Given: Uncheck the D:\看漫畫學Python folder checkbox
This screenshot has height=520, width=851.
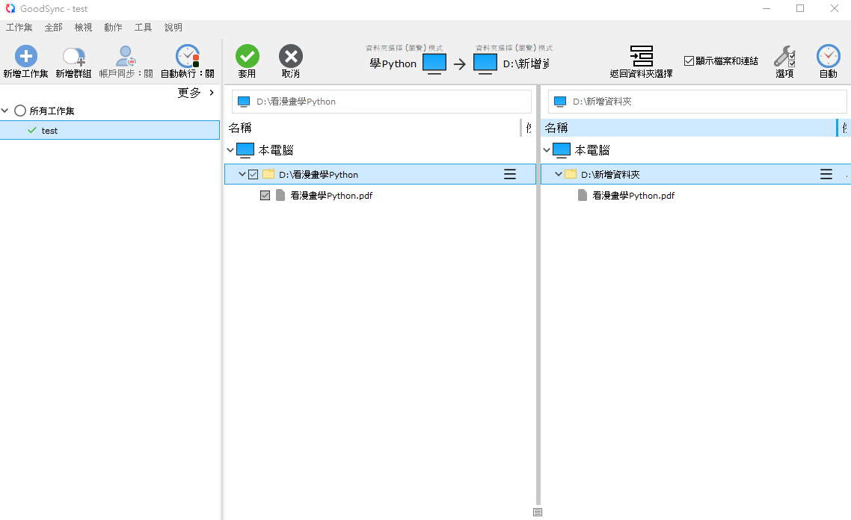Looking at the screenshot, I should pos(254,175).
